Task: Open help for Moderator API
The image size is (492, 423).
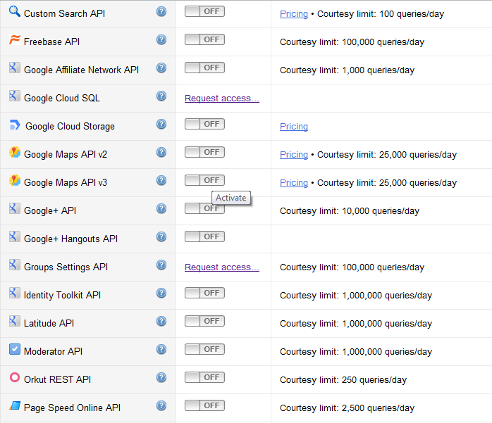Action: (x=161, y=349)
